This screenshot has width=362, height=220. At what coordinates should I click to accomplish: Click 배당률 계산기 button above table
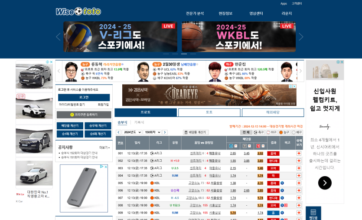tap(196, 132)
